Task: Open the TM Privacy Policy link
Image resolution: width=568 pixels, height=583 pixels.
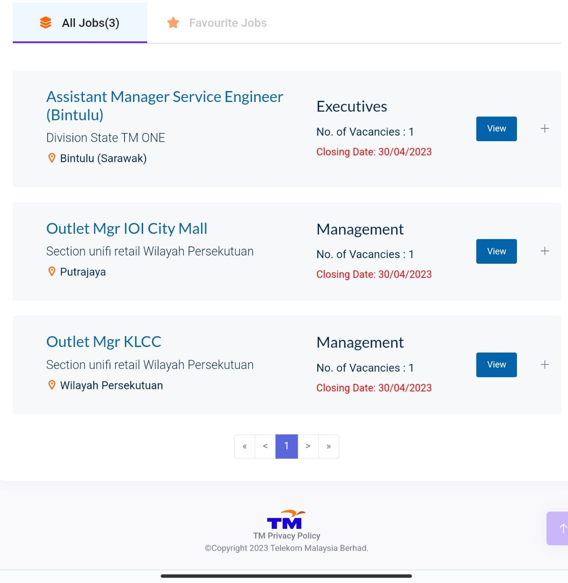Action: [x=287, y=536]
